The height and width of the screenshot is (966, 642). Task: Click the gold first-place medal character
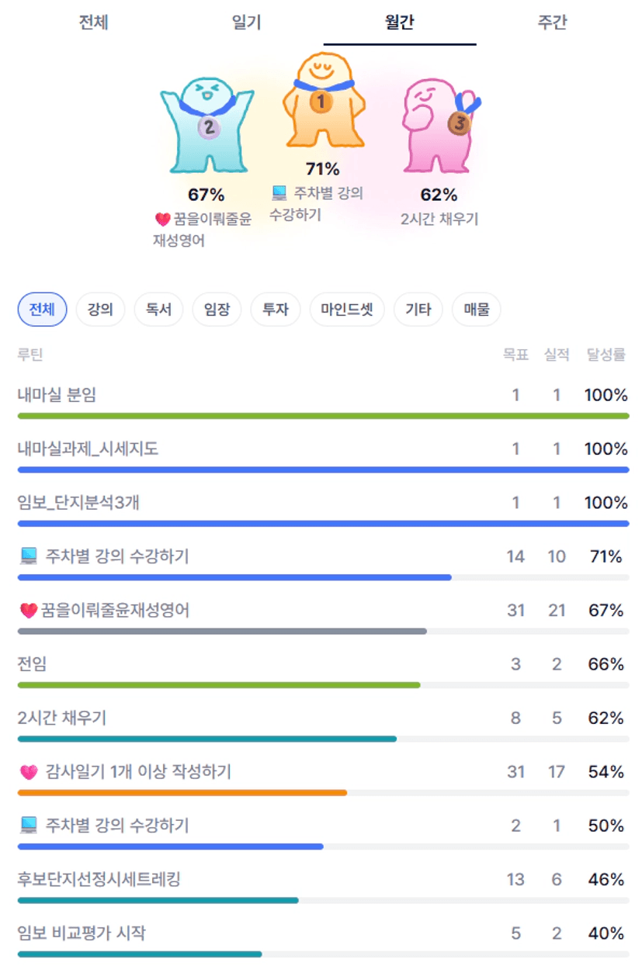pos(321,100)
